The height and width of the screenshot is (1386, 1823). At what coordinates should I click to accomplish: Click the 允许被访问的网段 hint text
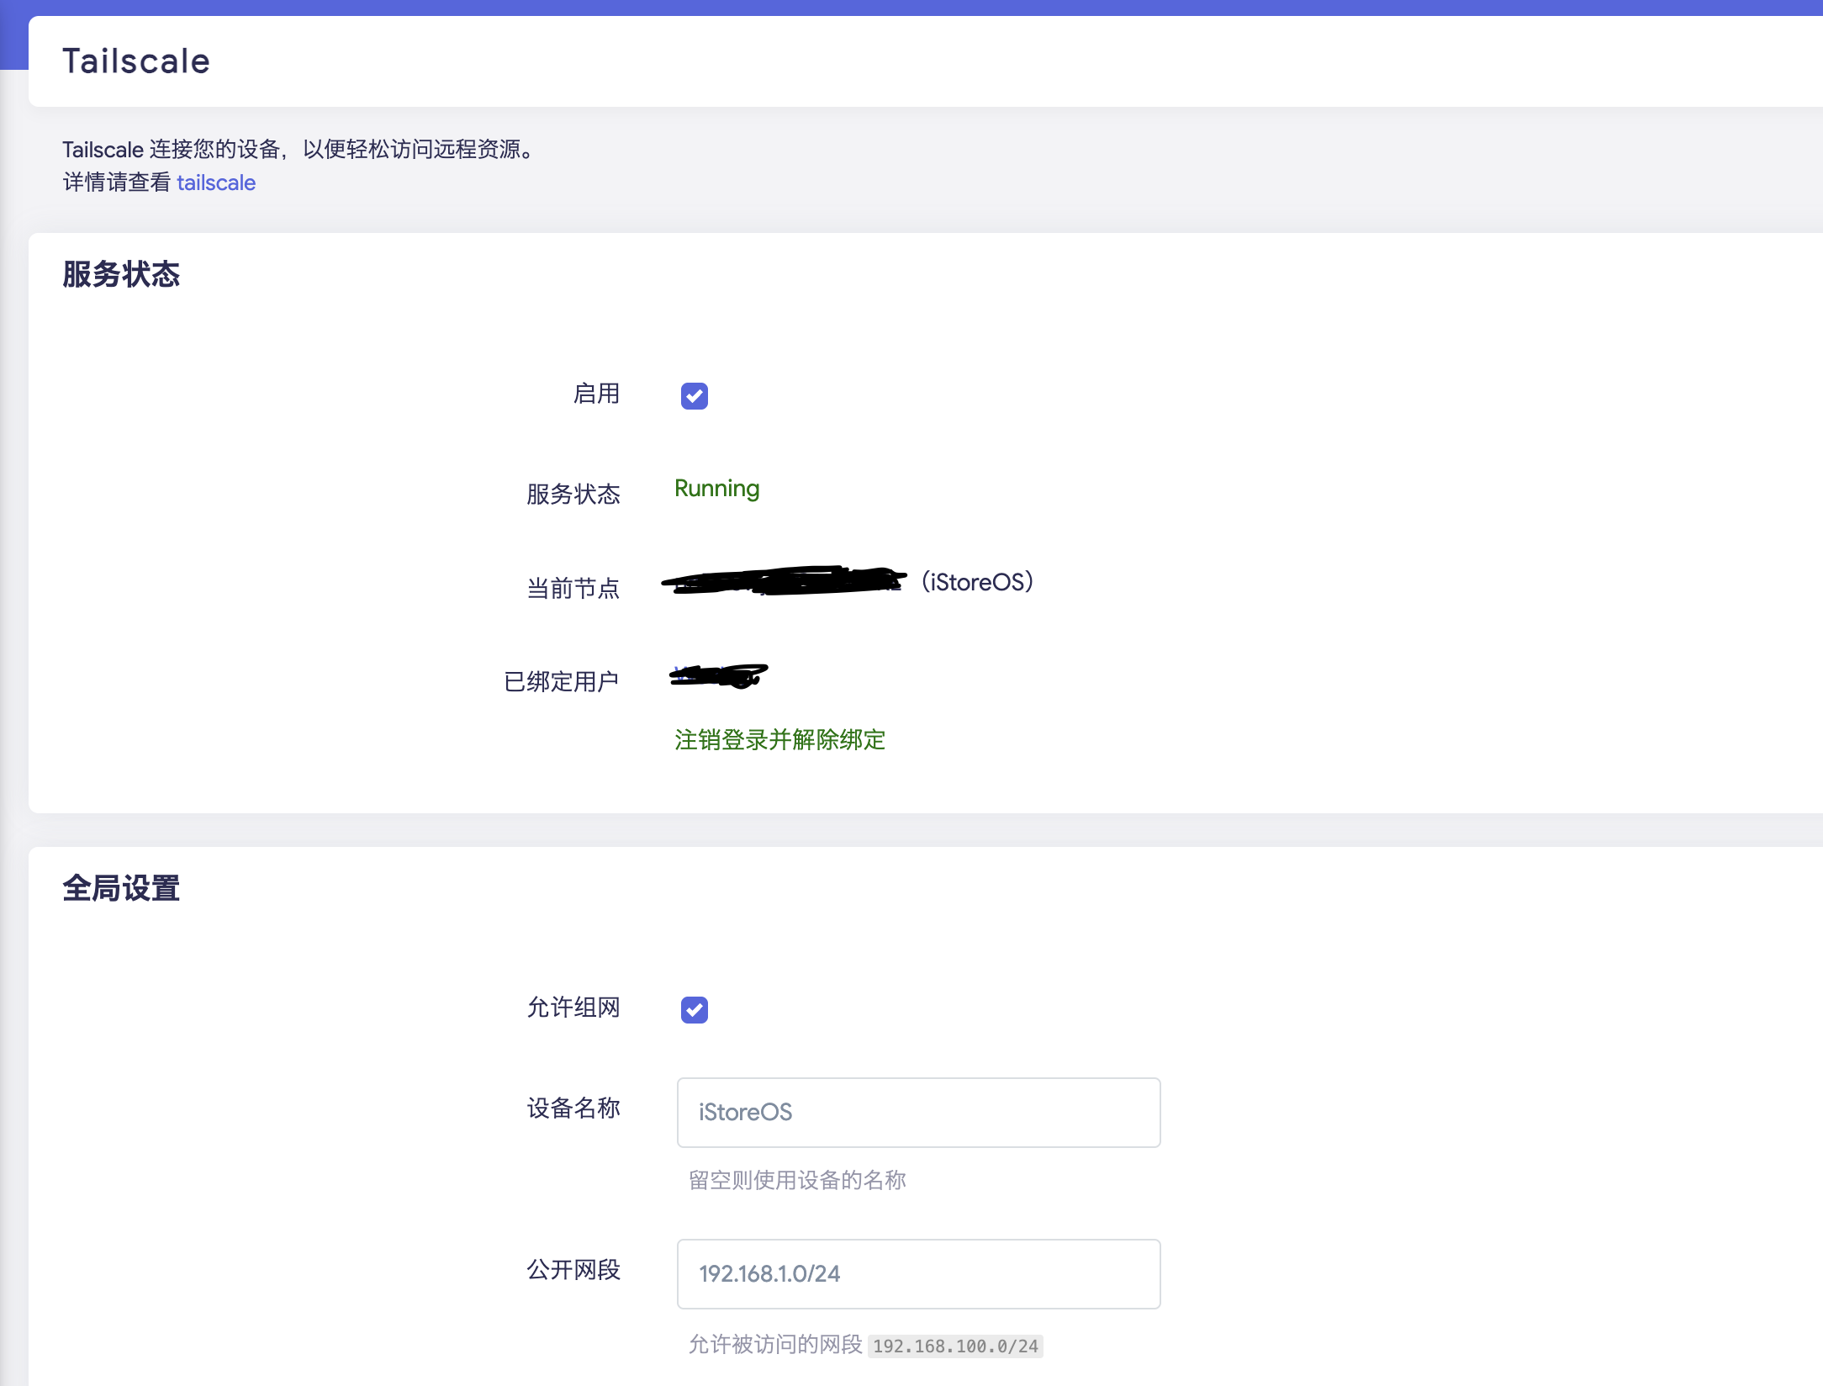click(775, 1345)
